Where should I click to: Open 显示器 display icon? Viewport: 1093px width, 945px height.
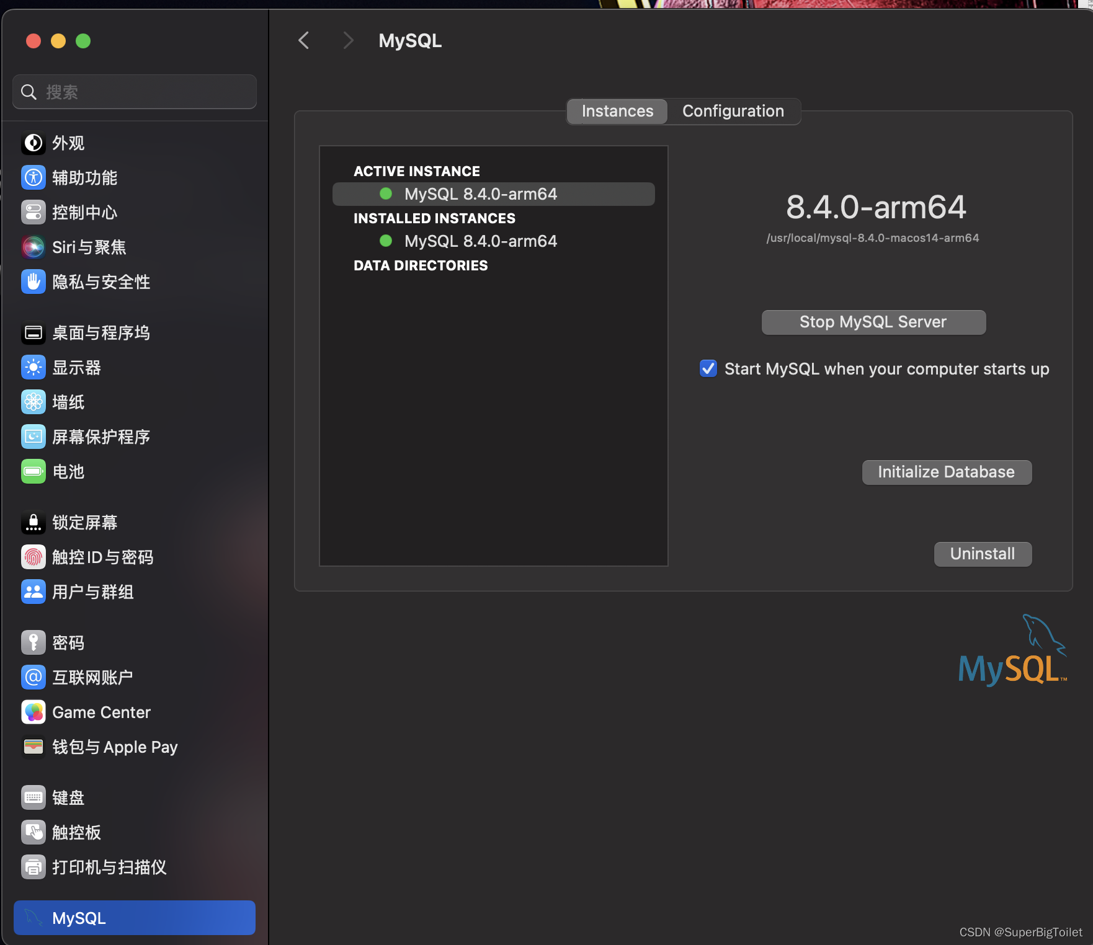pyautogui.click(x=33, y=368)
